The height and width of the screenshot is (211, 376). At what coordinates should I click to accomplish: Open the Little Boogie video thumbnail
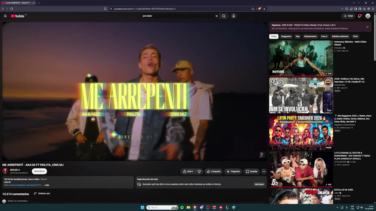coord(301,169)
